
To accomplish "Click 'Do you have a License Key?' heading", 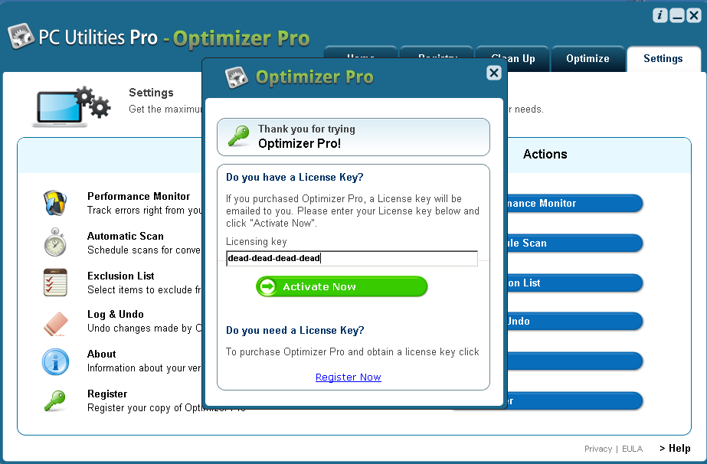I will click(295, 177).
